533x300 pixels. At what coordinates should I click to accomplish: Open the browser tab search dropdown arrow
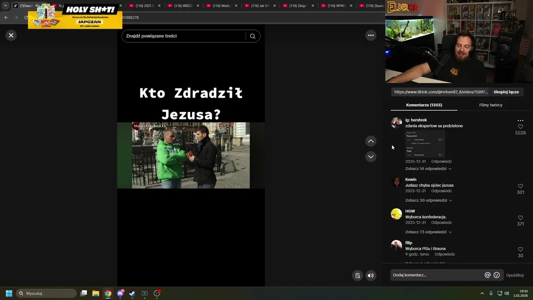[5, 6]
